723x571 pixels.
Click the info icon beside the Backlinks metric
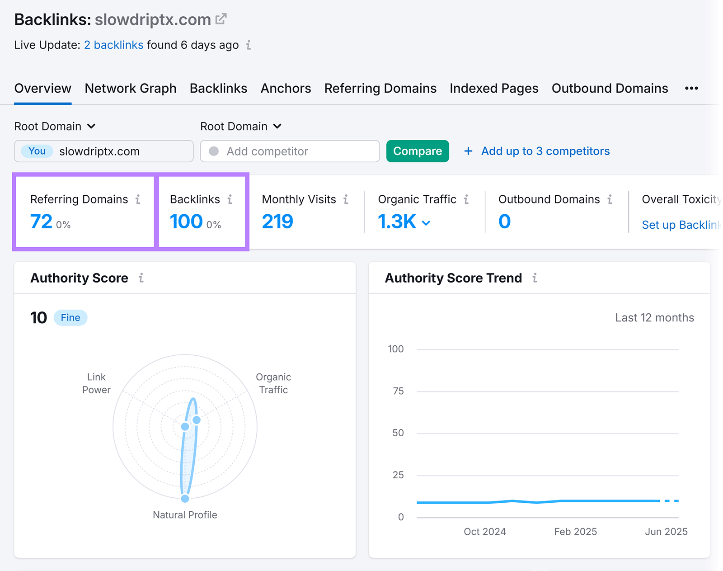pyautogui.click(x=230, y=199)
